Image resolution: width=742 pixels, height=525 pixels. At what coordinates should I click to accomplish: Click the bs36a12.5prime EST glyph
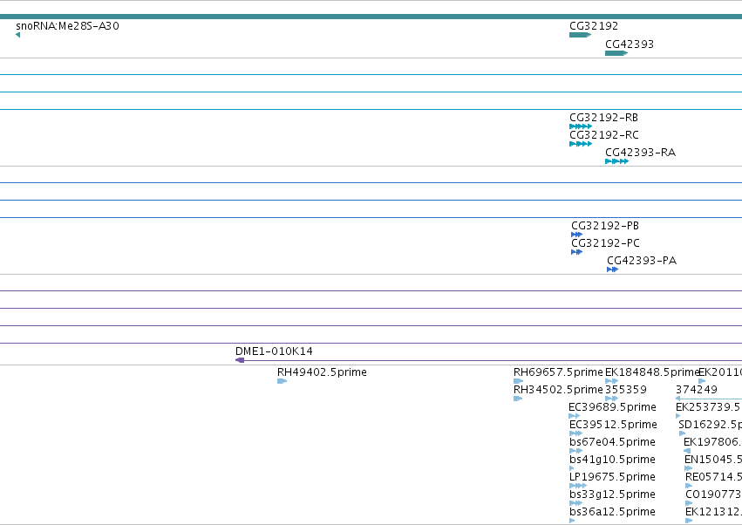pos(572,521)
